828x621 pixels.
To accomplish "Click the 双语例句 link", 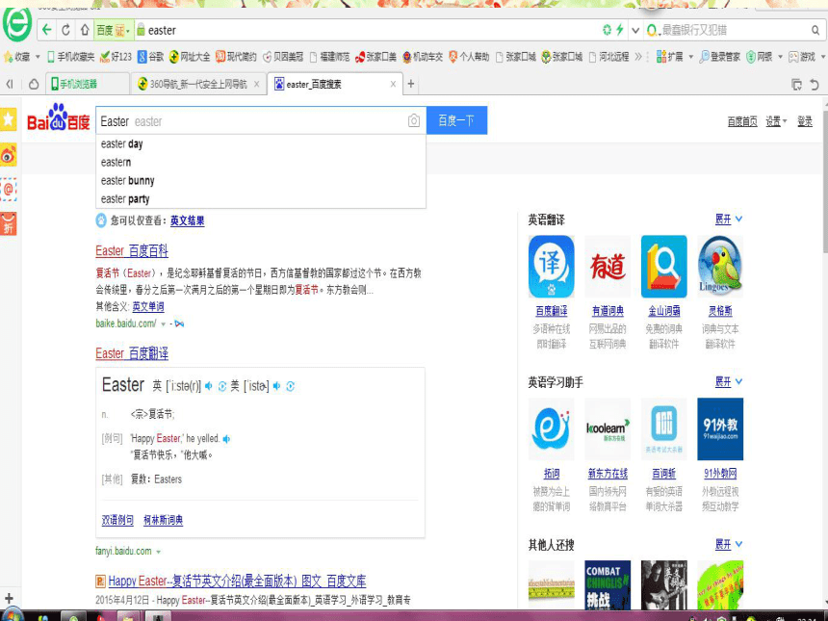I will coord(117,520).
